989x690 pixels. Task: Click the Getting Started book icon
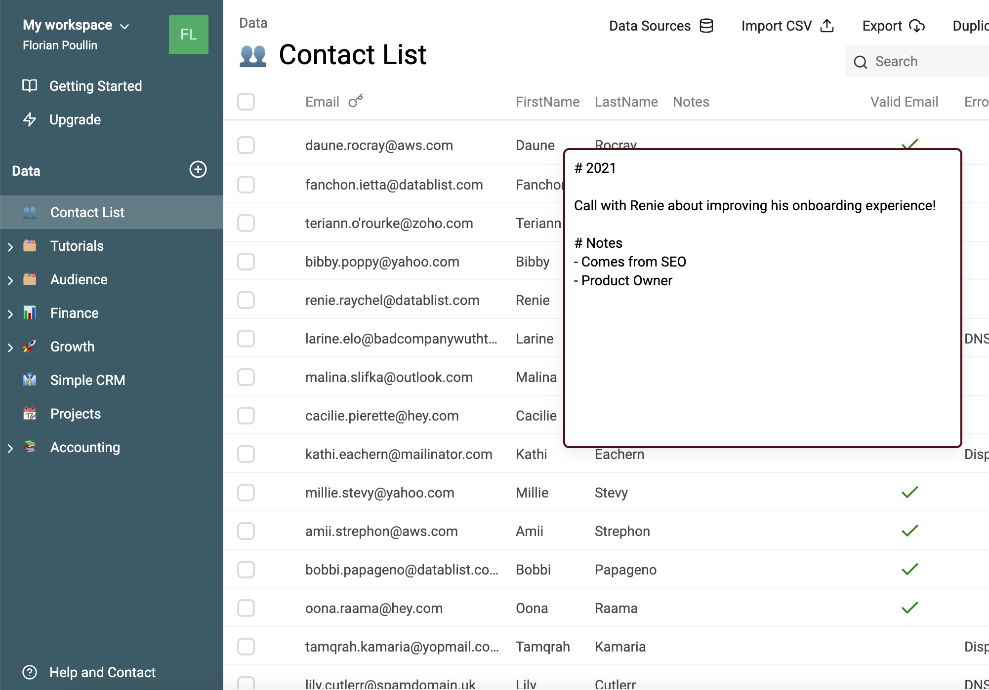(30, 86)
